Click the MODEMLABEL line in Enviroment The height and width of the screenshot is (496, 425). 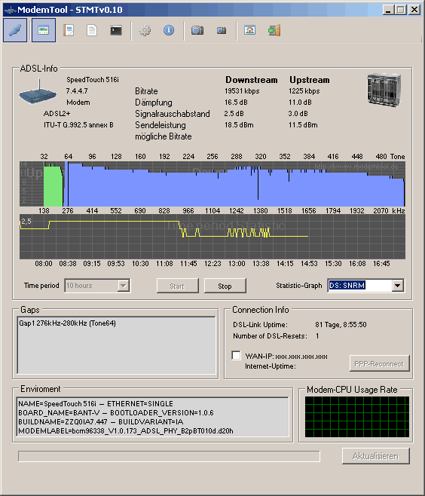click(126, 431)
